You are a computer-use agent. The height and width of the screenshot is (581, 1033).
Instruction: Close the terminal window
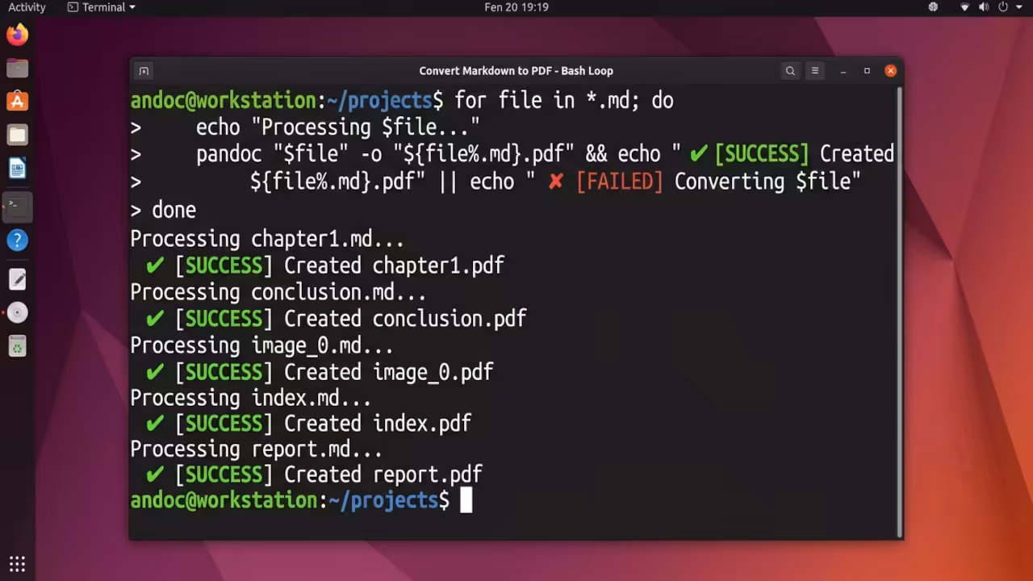[891, 71]
